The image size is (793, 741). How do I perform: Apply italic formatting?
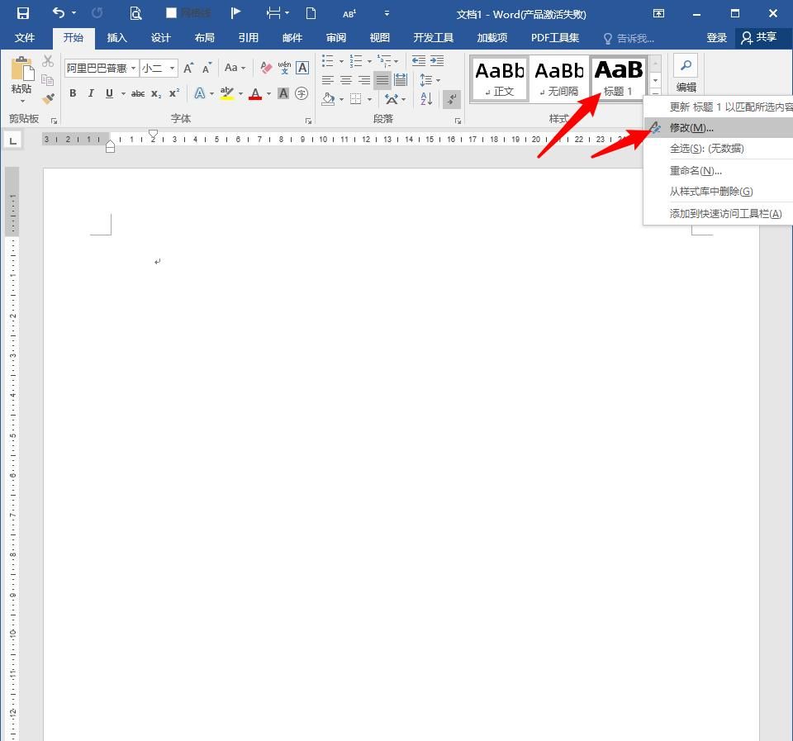91,93
